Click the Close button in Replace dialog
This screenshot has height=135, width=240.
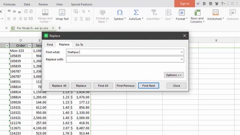pos(177,86)
